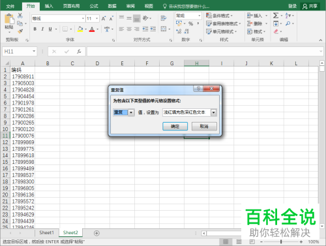Click the Wrap Text icon
The image size is (326, 246).
pyautogui.click(x=164, y=18)
